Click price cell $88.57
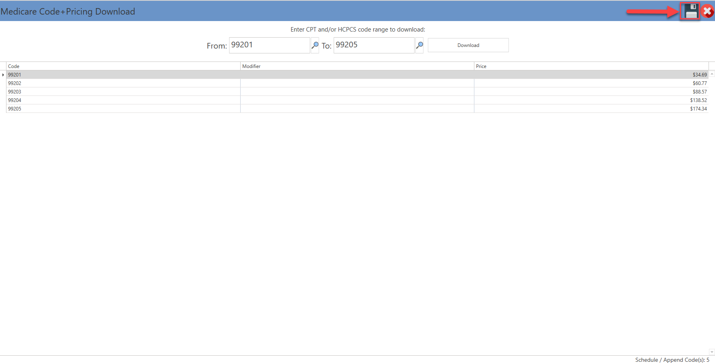The width and height of the screenshot is (715, 363). coord(591,92)
